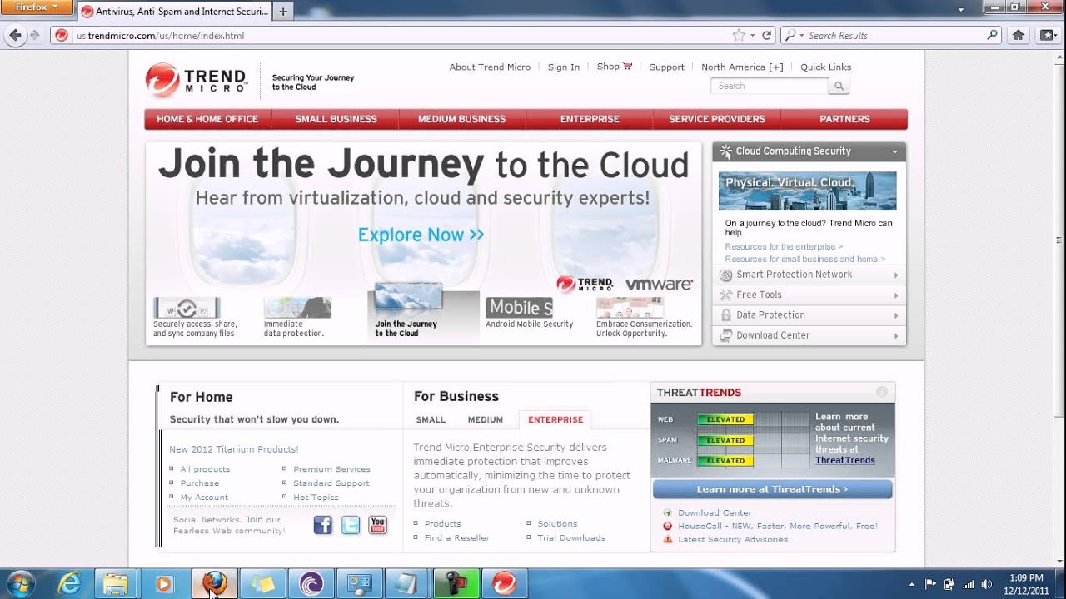
Task: Open the Twitter social icon
Action: click(x=351, y=525)
